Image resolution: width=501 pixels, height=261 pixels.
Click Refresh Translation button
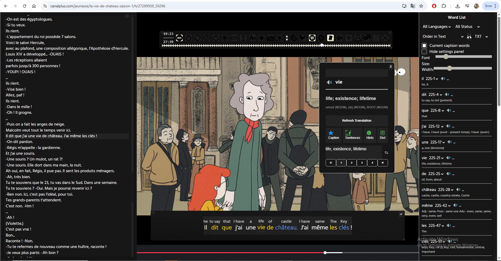pos(357,121)
